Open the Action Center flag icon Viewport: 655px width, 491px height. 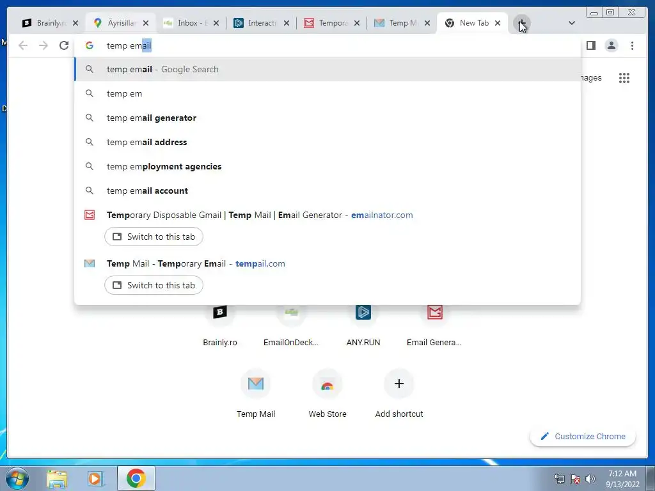pyautogui.click(x=575, y=479)
